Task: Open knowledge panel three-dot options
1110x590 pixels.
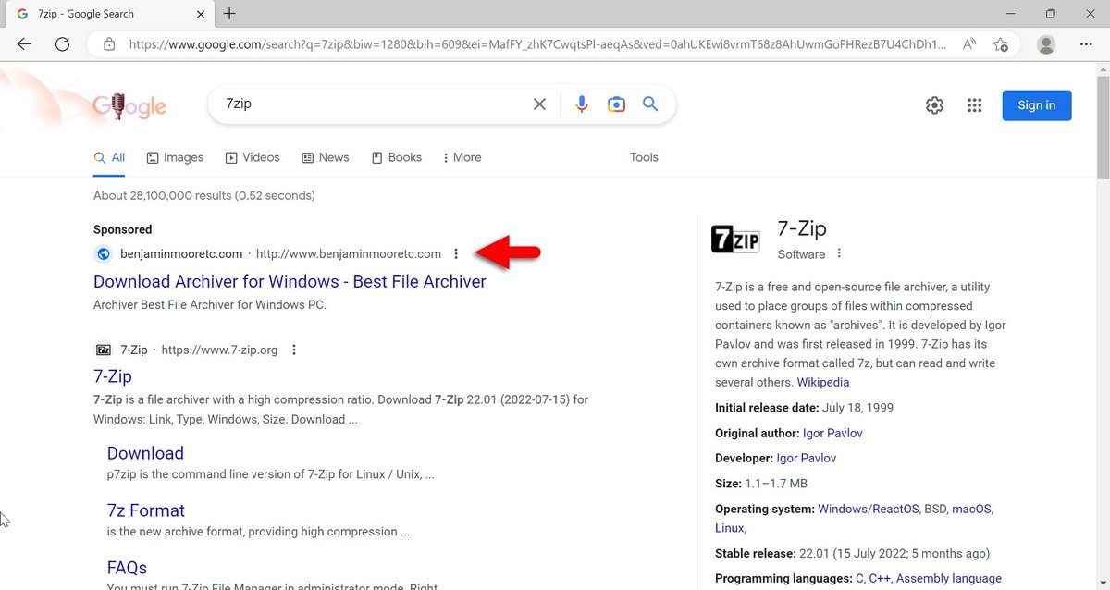Action: (839, 253)
